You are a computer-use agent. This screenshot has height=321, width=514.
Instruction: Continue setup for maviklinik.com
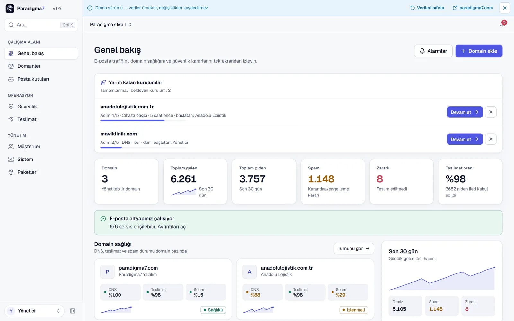coord(465,139)
